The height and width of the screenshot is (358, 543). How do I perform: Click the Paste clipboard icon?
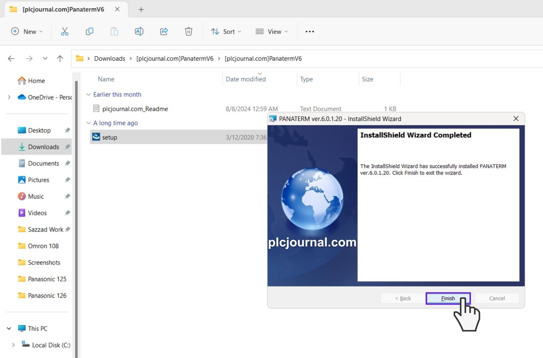click(x=114, y=32)
